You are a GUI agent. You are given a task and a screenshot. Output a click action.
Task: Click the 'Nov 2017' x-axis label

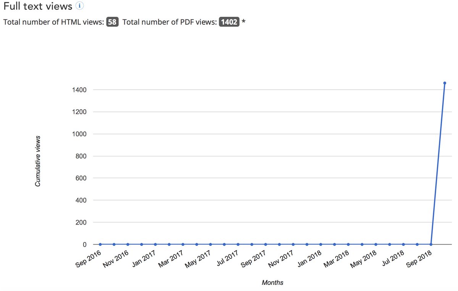click(281, 259)
